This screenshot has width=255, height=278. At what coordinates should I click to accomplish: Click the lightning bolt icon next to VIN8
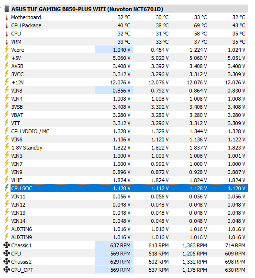click(7, 91)
